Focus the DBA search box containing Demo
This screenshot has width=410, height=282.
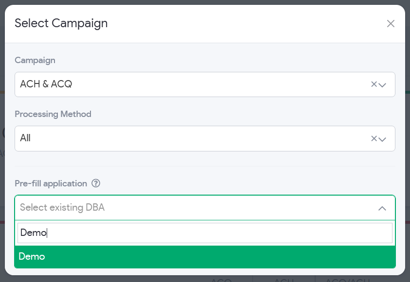point(205,233)
